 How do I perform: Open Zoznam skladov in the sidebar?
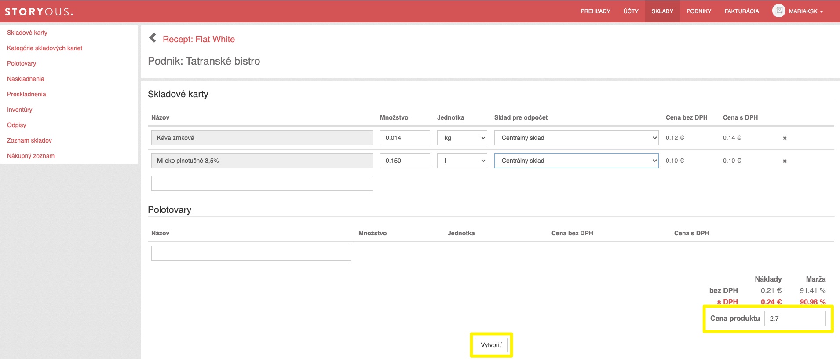point(29,140)
